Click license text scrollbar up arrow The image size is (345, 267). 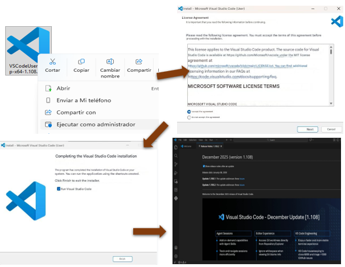tap(331, 47)
